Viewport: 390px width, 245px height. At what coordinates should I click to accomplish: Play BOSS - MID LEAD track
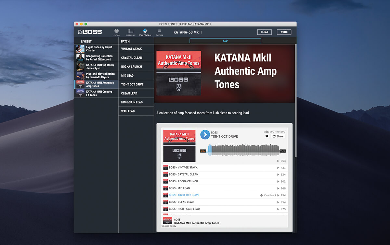224,188
